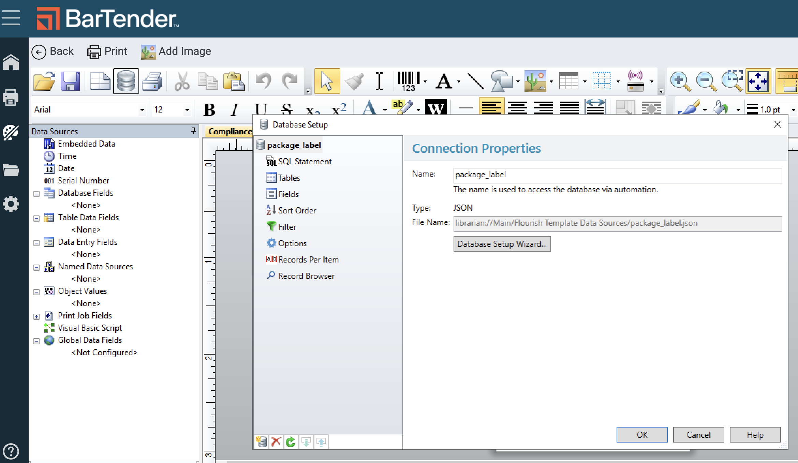Viewport: 798px width, 463px height.
Task: Select Record Browser in Database Setup
Action: (x=306, y=276)
